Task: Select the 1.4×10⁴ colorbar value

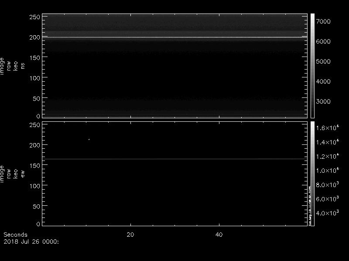Action: pos(328,142)
